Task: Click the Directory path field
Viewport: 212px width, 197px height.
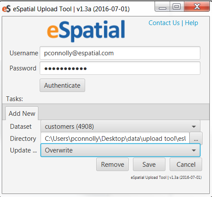Action: tap(115, 139)
